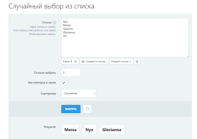This screenshot has width=197, height=139.
Task: Click the info icon next to Список
Action: [54, 23]
